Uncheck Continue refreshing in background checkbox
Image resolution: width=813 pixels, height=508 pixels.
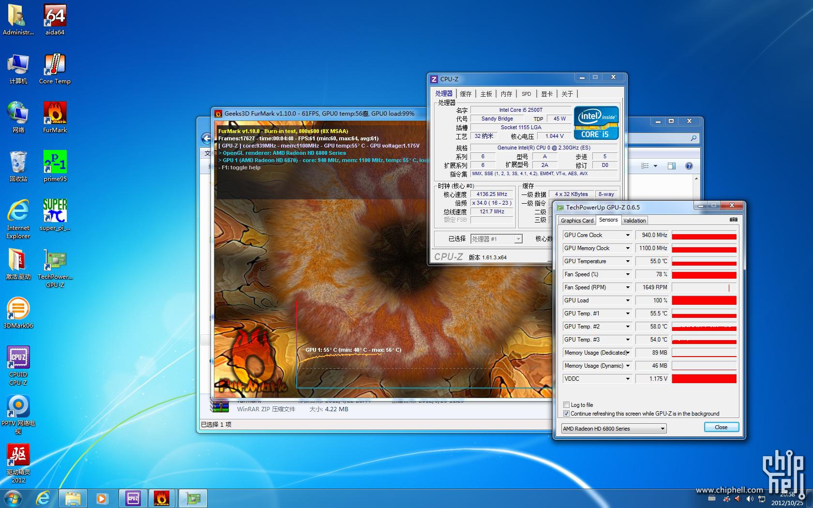[x=566, y=413]
